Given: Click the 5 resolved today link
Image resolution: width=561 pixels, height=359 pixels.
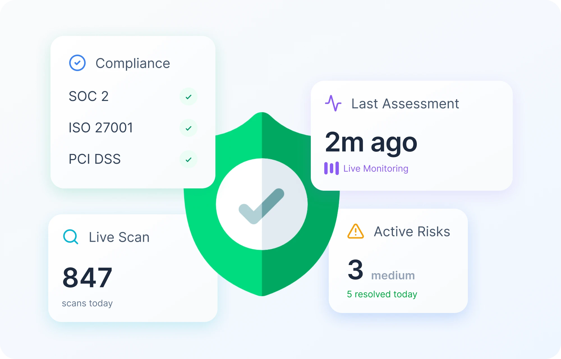Looking at the screenshot, I should (x=382, y=294).
